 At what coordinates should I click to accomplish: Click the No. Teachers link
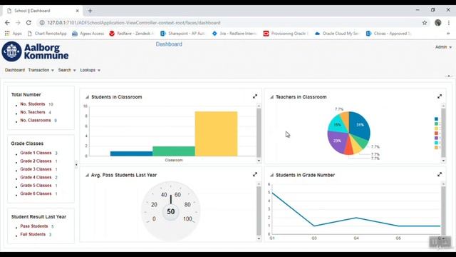point(33,112)
